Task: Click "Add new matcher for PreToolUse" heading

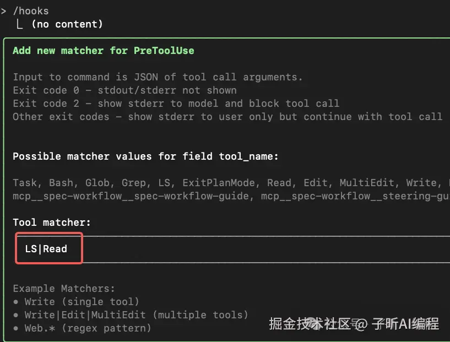Action: coord(103,51)
